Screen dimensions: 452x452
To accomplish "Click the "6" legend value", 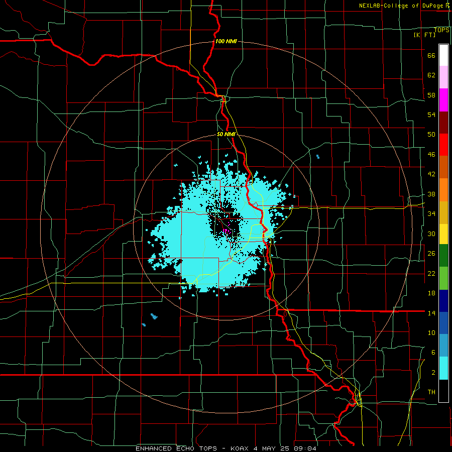I will click(x=433, y=352).
